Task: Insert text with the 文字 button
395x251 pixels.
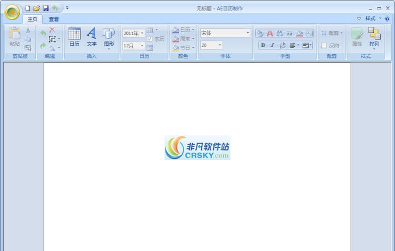Action: pyautogui.click(x=92, y=37)
